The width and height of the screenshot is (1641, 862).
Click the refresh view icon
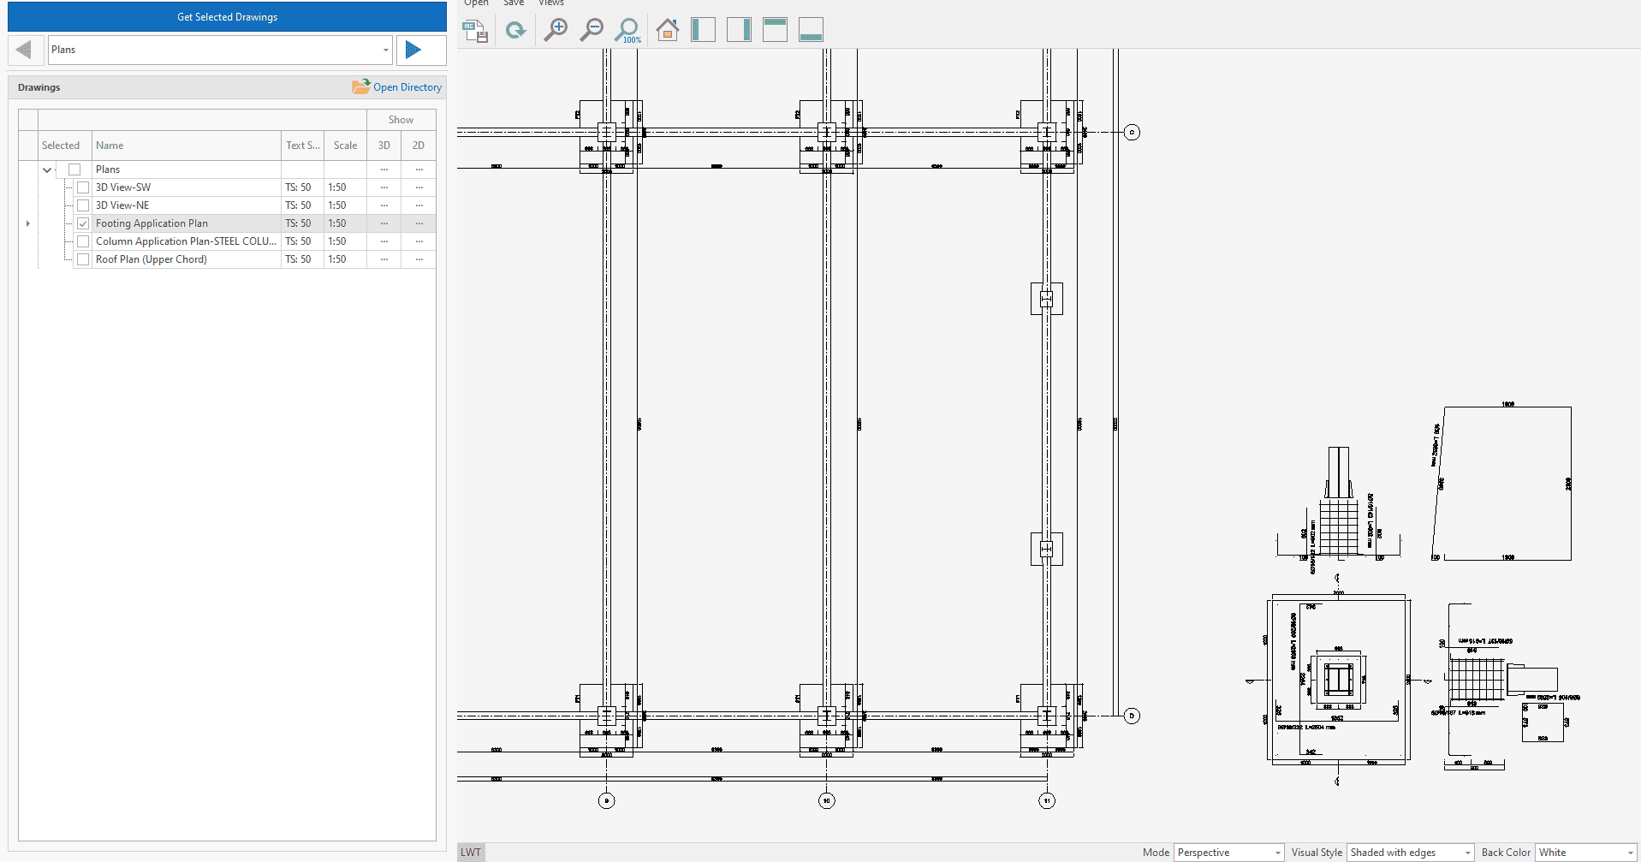click(515, 31)
